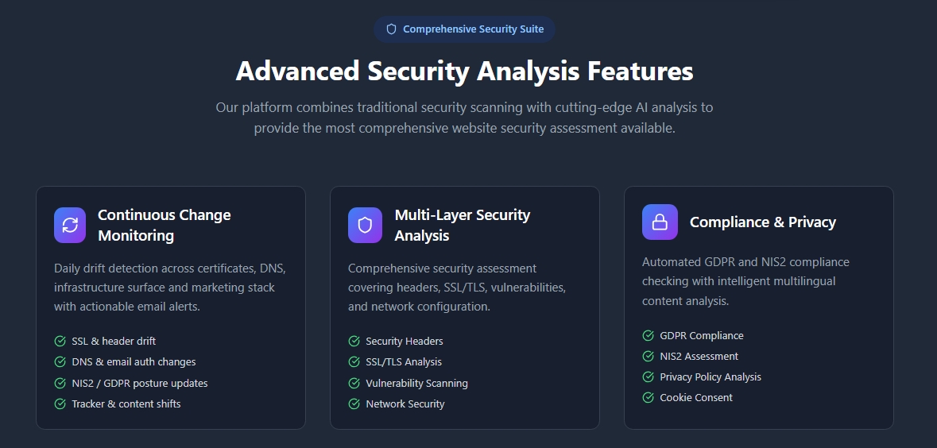Click the DNS & email auth changes item
937x448 pixels.
pos(134,362)
